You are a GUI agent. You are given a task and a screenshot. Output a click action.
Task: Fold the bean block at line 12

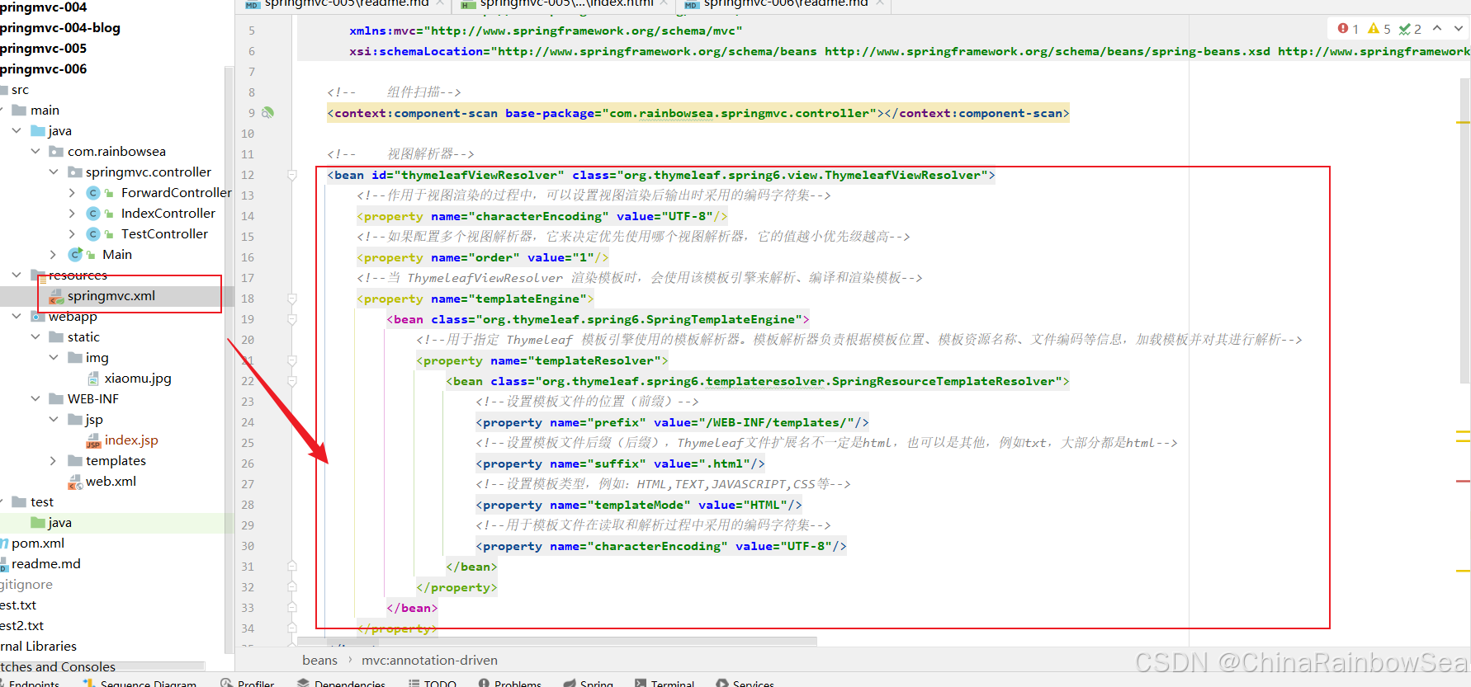point(292,175)
